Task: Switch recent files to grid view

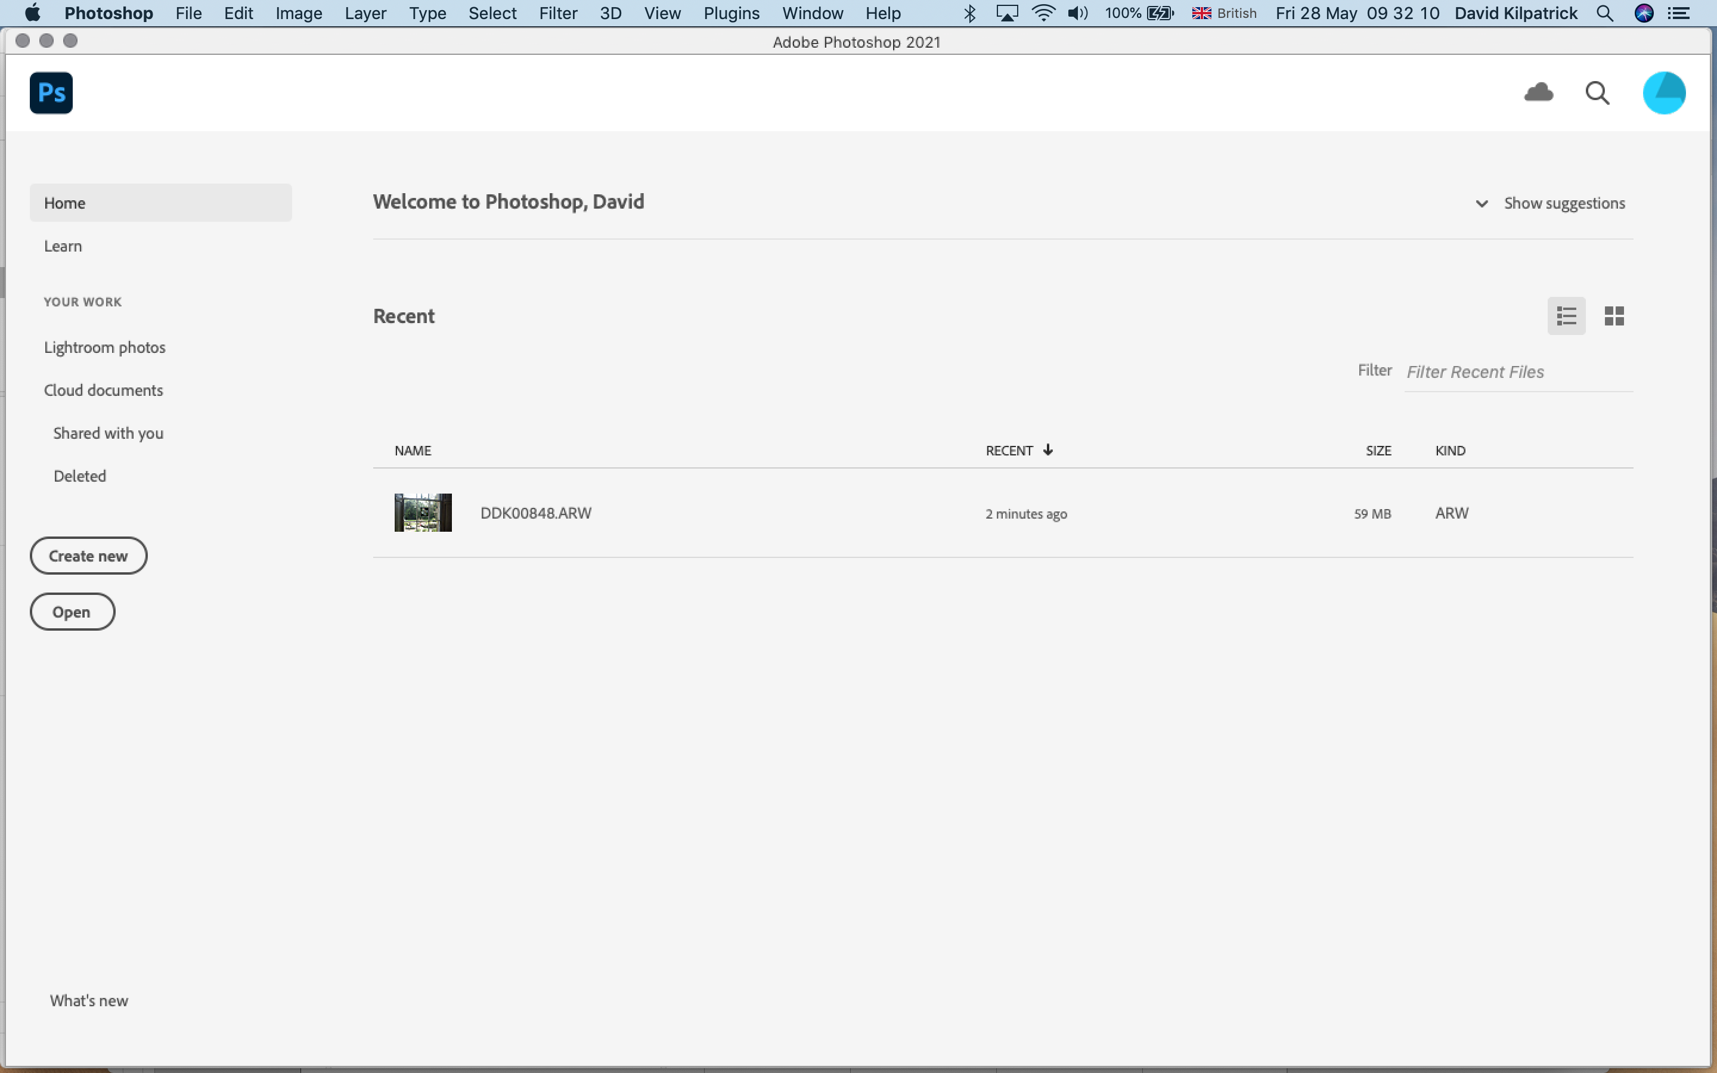Action: (x=1614, y=315)
